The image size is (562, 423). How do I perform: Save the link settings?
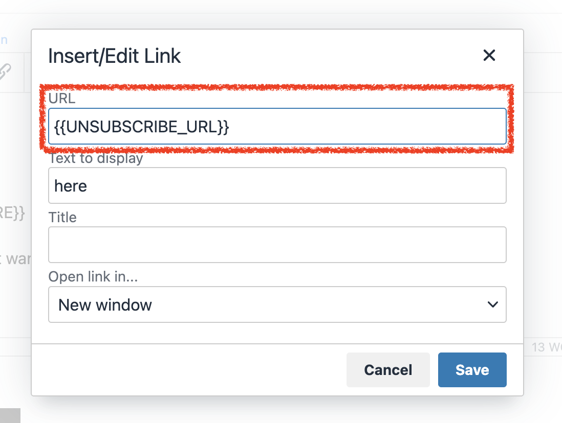click(472, 370)
